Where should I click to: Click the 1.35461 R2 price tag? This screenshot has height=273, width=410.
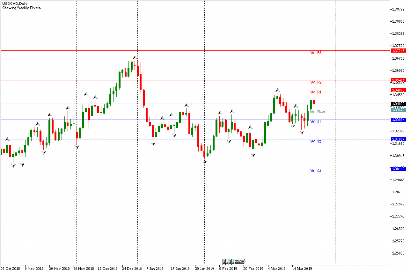click(399, 80)
